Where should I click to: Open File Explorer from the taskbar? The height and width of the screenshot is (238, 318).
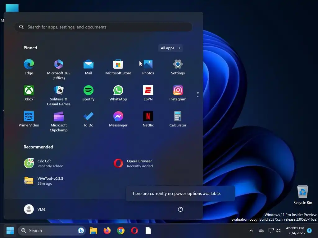[93, 231]
